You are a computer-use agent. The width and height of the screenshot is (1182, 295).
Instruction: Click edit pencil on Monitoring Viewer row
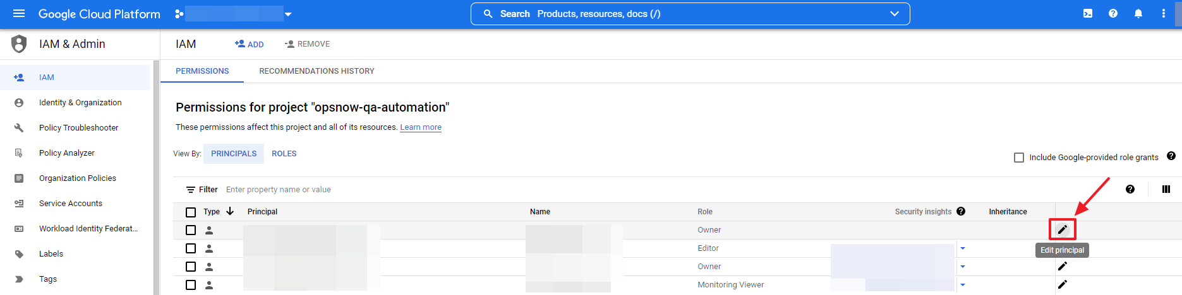click(x=1063, y=284)
